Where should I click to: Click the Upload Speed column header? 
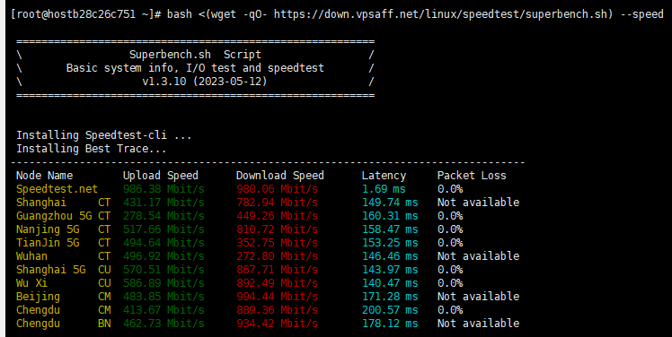tap(161, 176)
